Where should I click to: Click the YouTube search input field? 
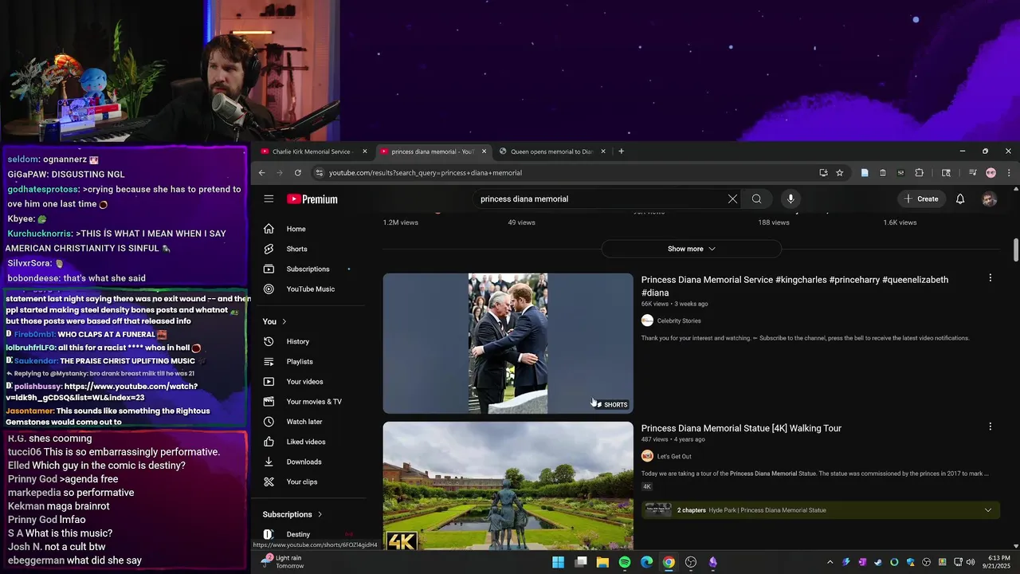pyautogui.click(x=602, y=199)
